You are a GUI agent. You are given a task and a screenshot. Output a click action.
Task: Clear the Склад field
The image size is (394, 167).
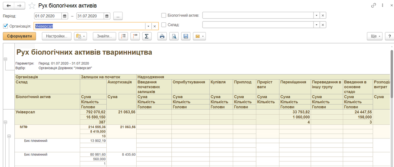coord(323,25)
